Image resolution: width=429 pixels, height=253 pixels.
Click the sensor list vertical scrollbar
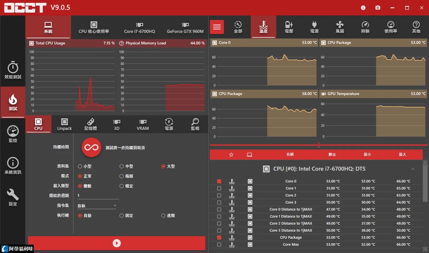(425, 184)
